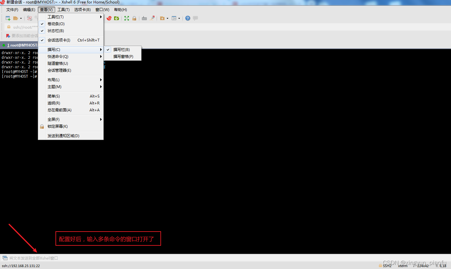Click the highlighter pen icon
Image resolution: width=451 pixels, height=269 pixels.
point(152,18)
